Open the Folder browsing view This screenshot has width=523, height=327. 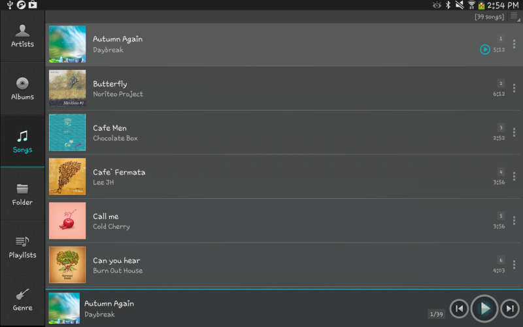tap(22, 194)
